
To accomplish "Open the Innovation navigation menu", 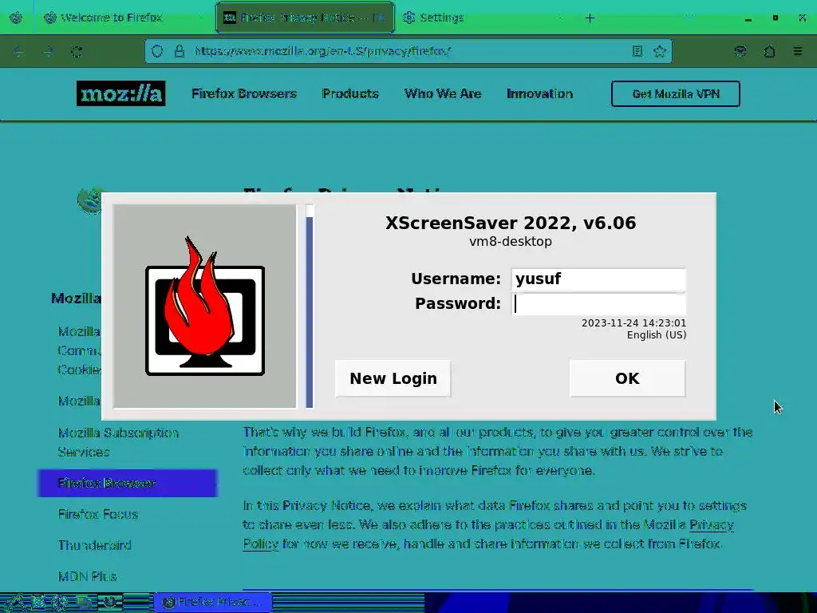I will (540, 94).
